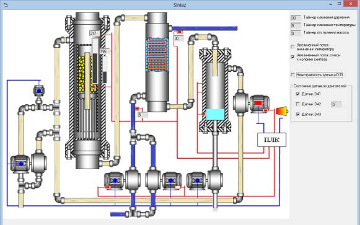This screenshot has height=225, width=360.
Task: Click the ПЛК controller box
Action: click(x=271, y=139)
